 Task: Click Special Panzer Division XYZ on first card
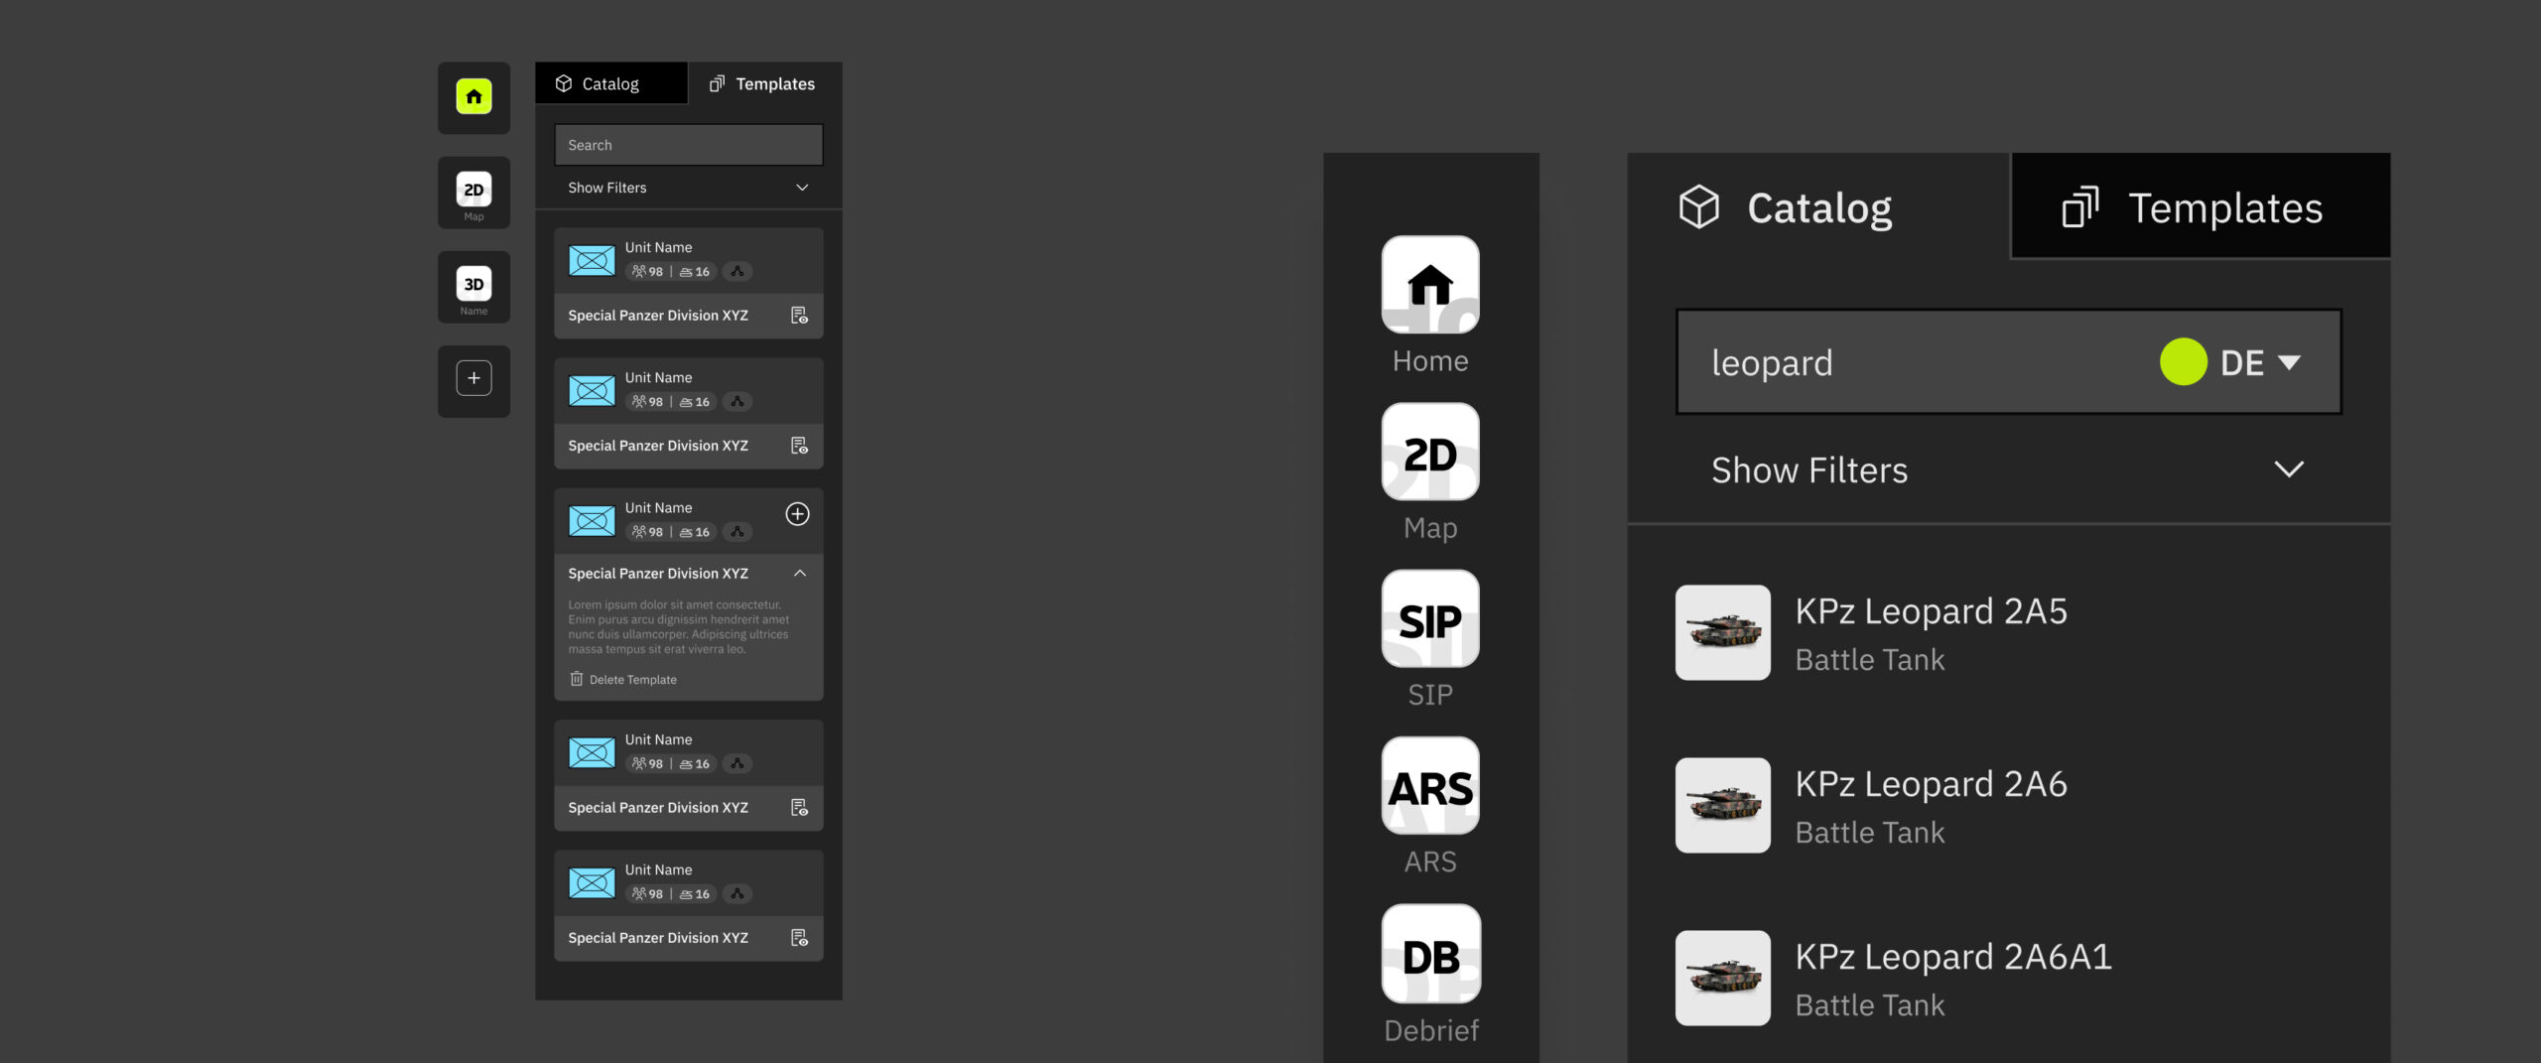(658, 316)
